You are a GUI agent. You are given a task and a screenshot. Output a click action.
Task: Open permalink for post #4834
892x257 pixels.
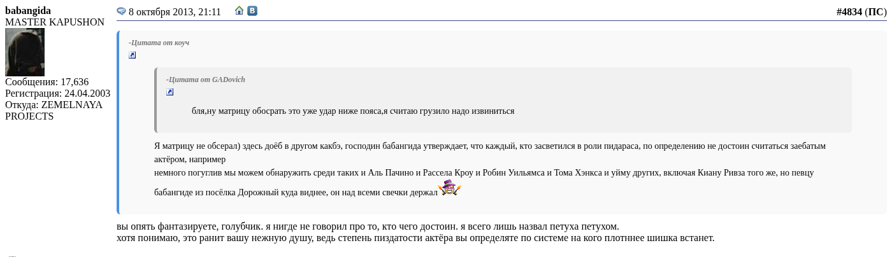click(x=849, y=11)
